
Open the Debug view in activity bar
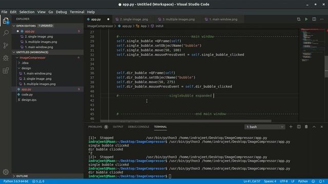pos(6,58)
